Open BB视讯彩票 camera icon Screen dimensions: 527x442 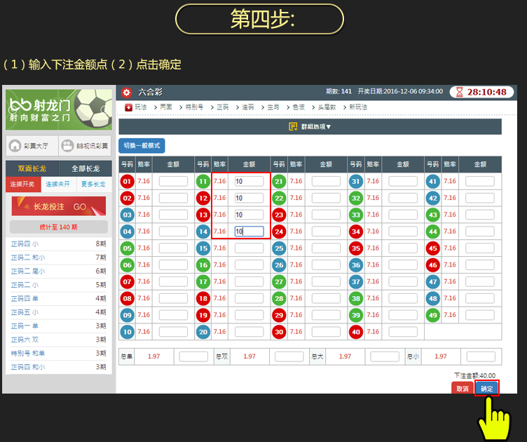(67, 146)
